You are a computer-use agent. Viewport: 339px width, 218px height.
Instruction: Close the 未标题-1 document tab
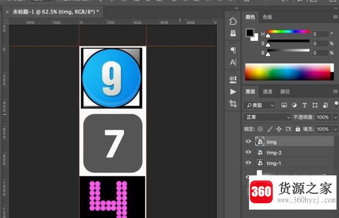[x=7, y=12]
